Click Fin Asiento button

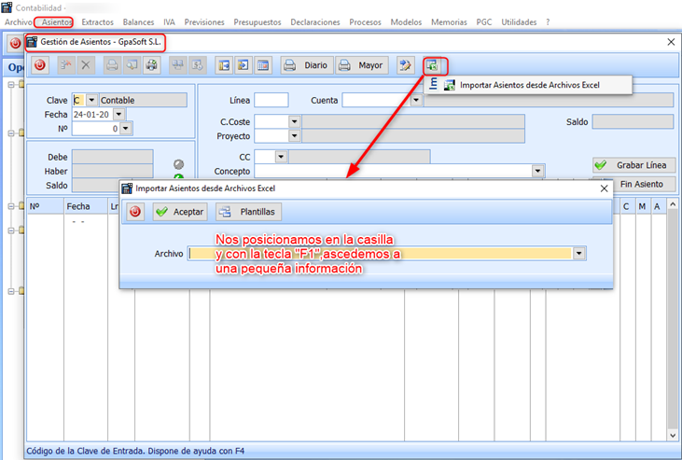(x=633, y=184)
